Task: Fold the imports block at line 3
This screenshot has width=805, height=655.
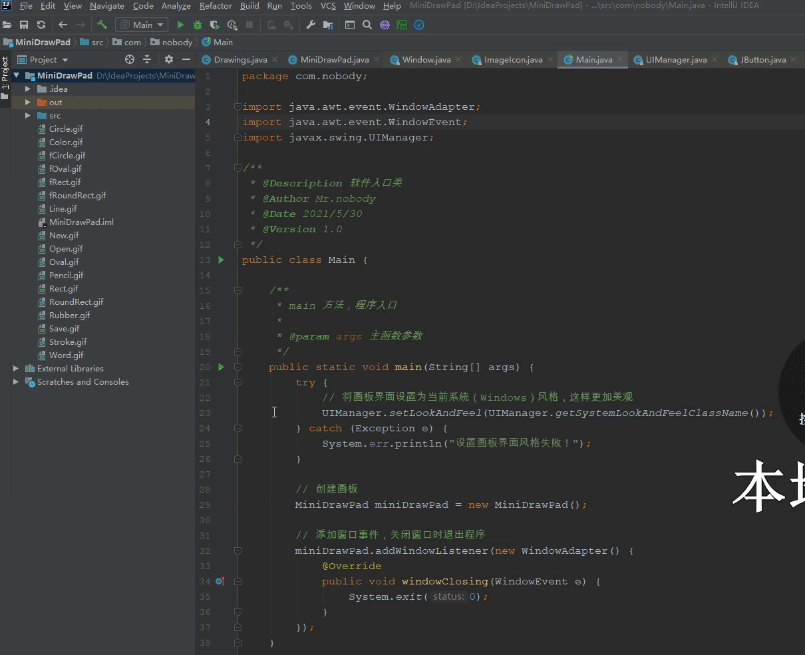Action: (x=238, y=107)
